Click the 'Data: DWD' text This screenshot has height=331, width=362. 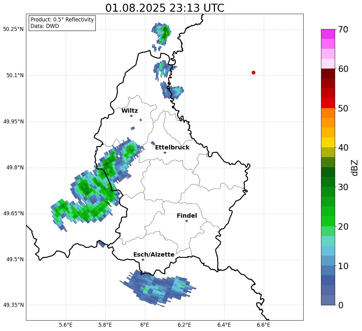[x=45, y=26]
